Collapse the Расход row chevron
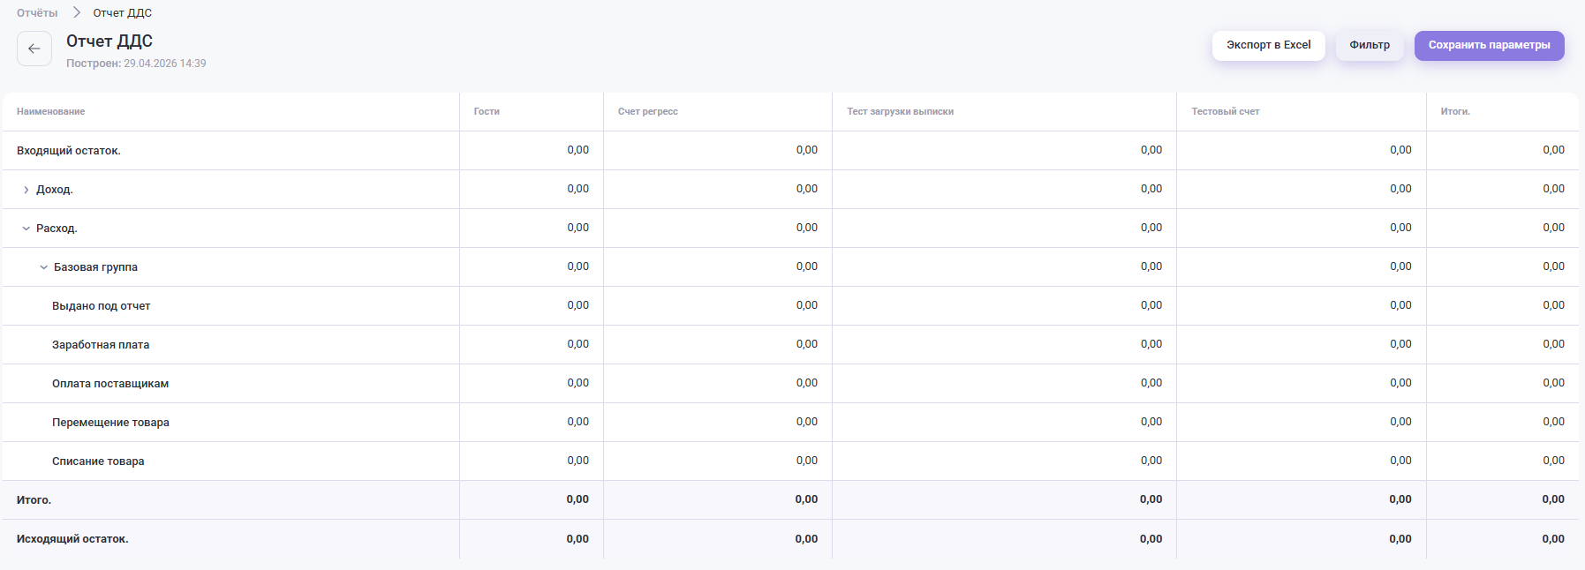The image size is (1585, 570). coord(26,229)
